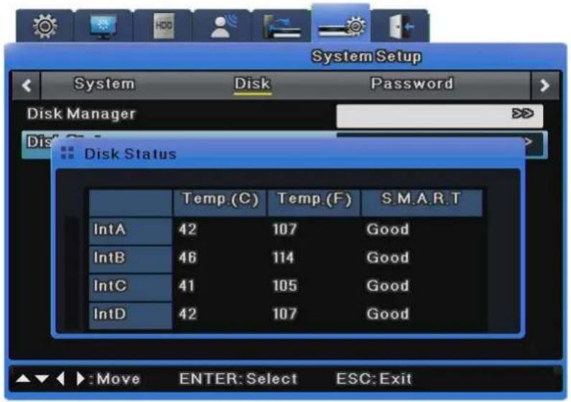Switch to the Disk tab
This screenshot has width=571, height=402.
click(252, 84)
